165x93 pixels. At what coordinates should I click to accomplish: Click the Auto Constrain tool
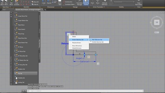click(x=16, y=3)
